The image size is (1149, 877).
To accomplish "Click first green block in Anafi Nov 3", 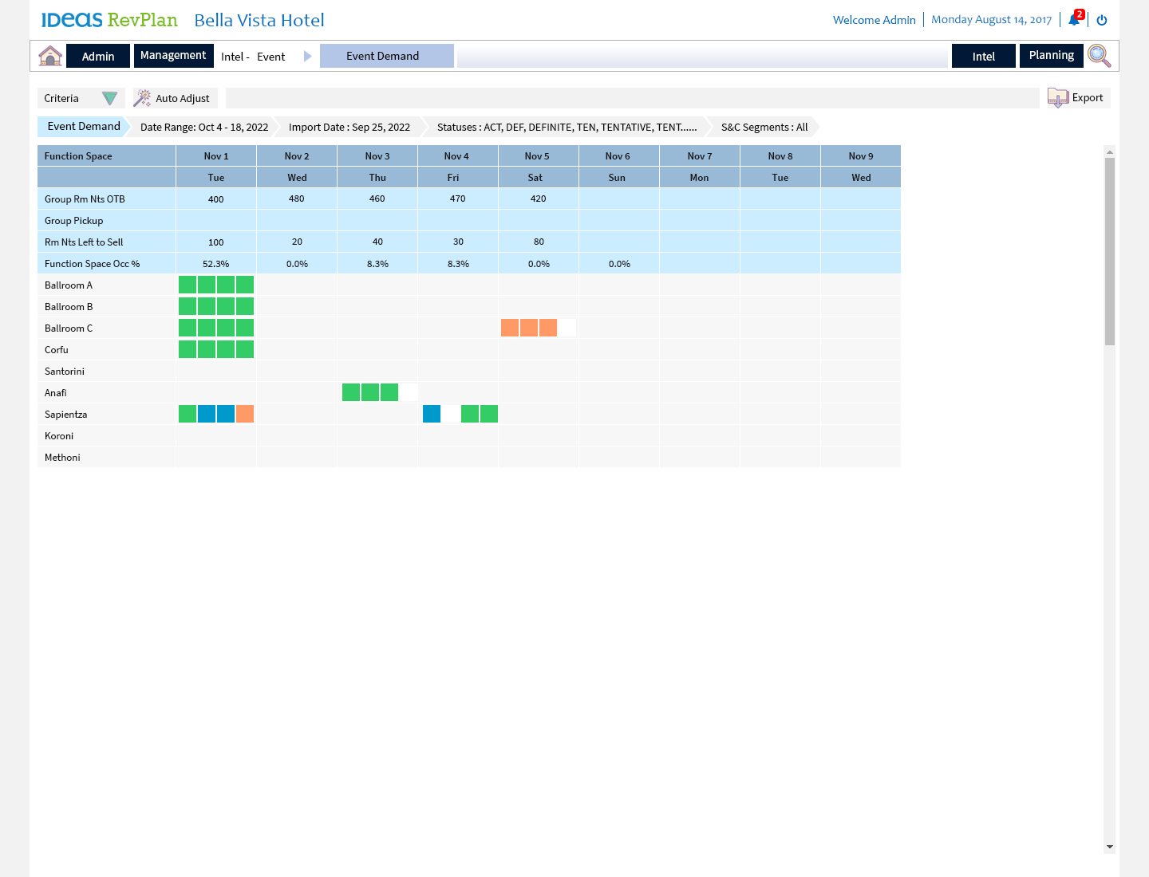I will [x=351, y=392].
